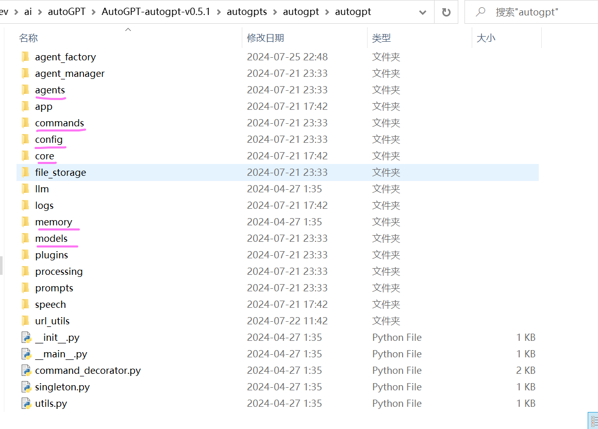Screen dimensions: 598x429
Task: Select the commands folder icon
Action: coord(26,123)
